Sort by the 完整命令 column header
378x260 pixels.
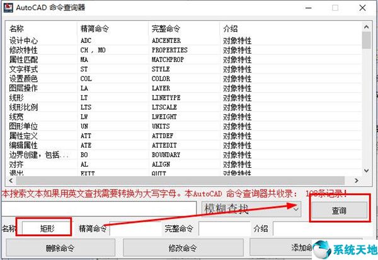coord(184,29)
